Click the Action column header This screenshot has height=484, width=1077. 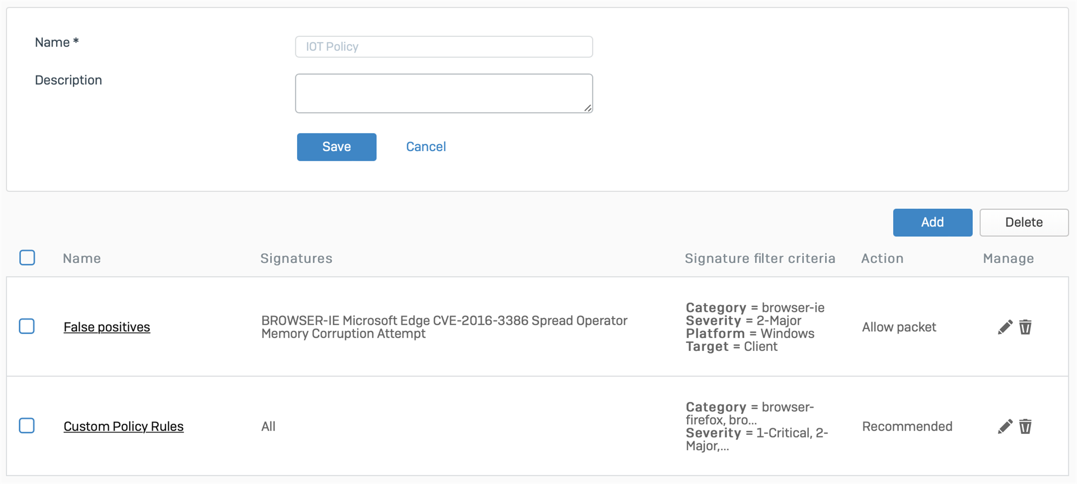pos(883,259)
